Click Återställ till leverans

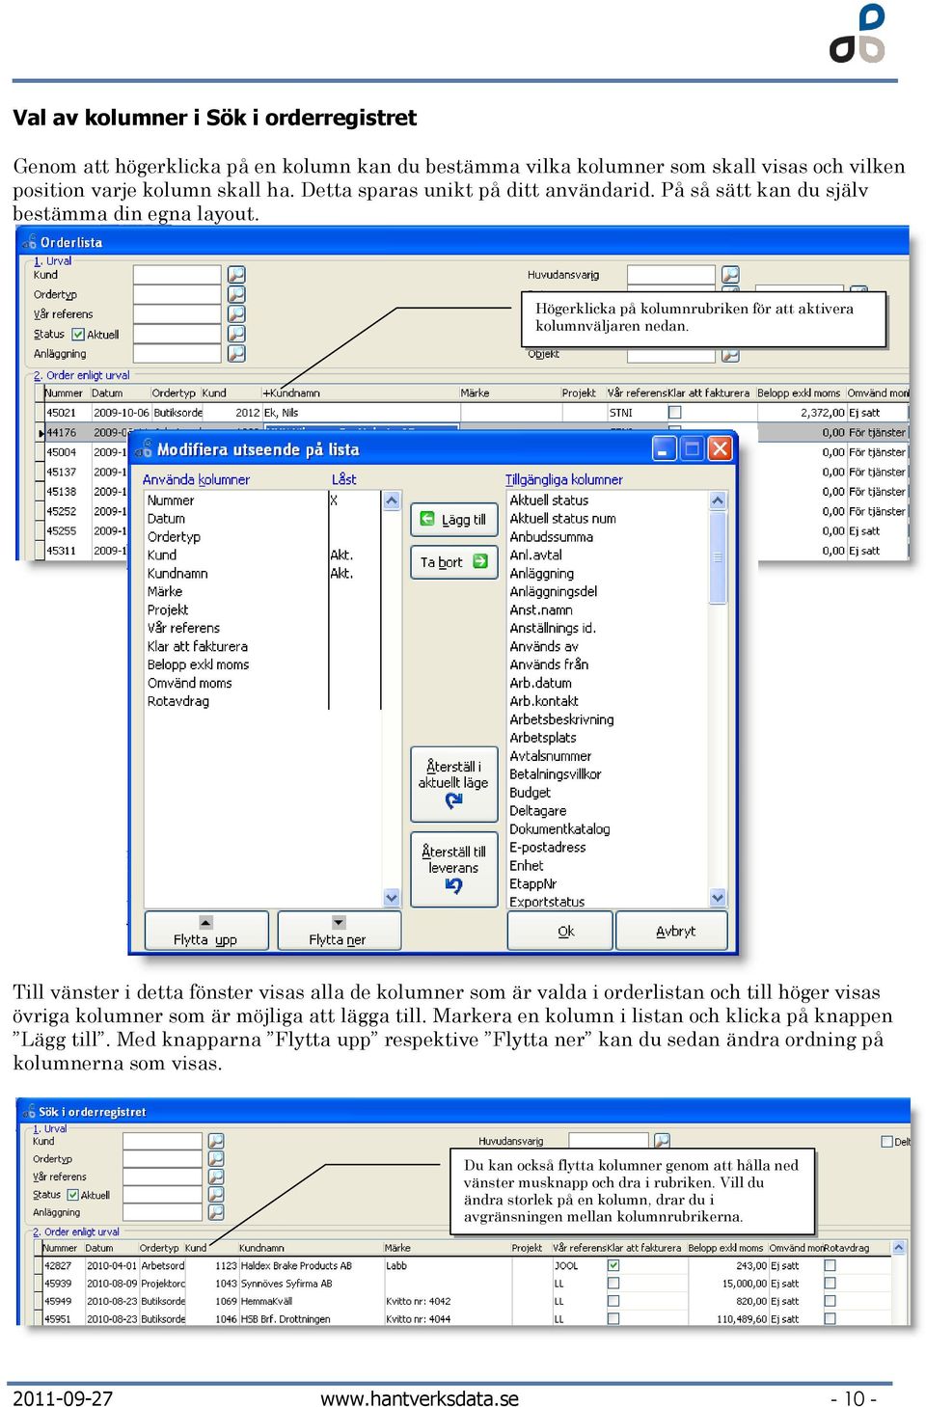[x=454, y=870]
